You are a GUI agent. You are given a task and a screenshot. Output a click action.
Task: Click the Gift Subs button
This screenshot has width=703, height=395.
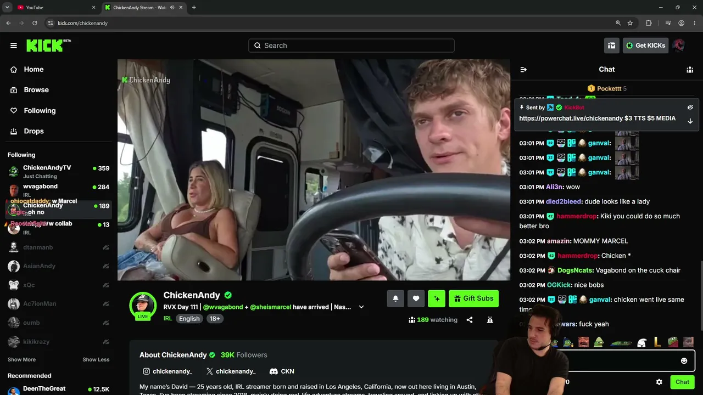click(473, 298)
